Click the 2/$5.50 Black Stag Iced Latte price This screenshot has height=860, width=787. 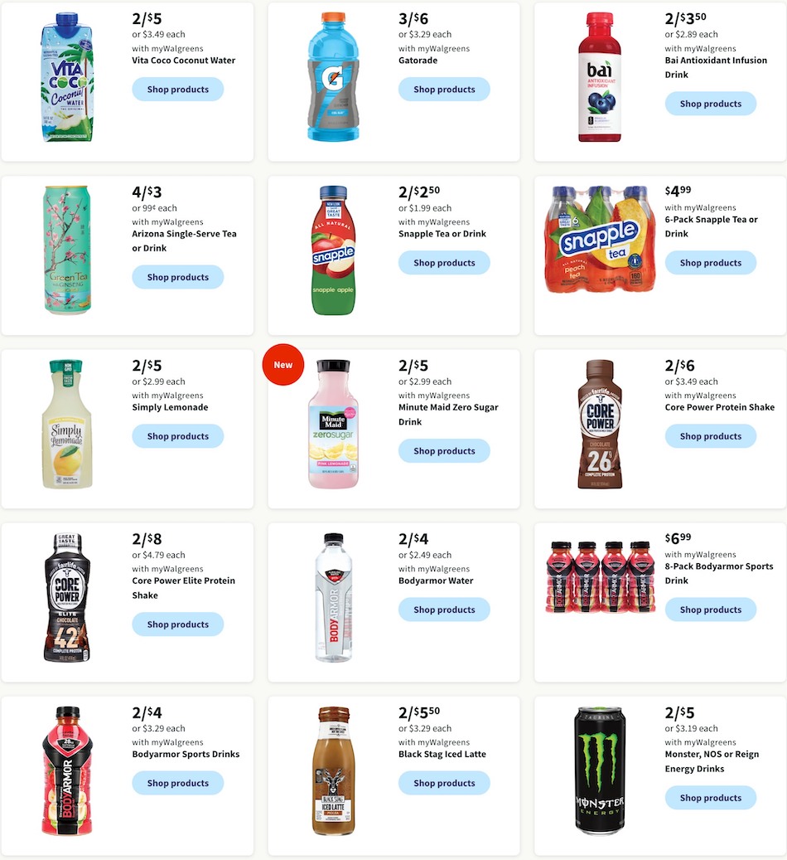click(x=417, y=713)
